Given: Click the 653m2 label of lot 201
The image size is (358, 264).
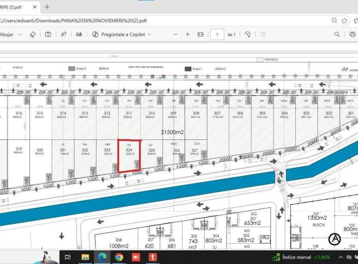Looking at the screenshot, I should 252,223.
